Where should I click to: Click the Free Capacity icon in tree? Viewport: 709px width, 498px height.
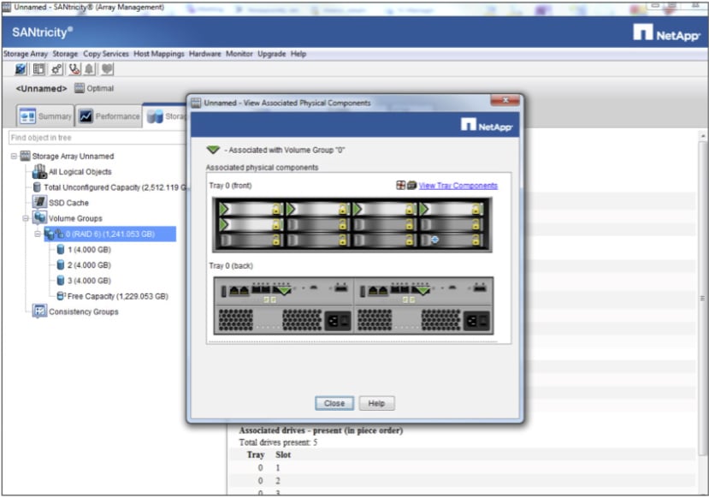point(61,296)
